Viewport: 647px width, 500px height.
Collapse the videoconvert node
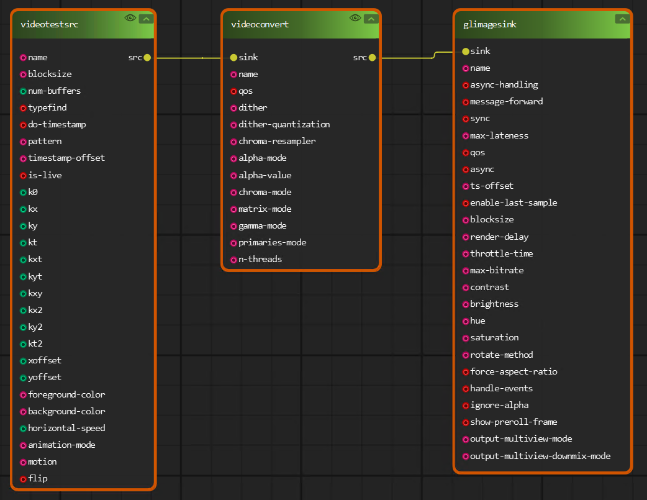371,19
